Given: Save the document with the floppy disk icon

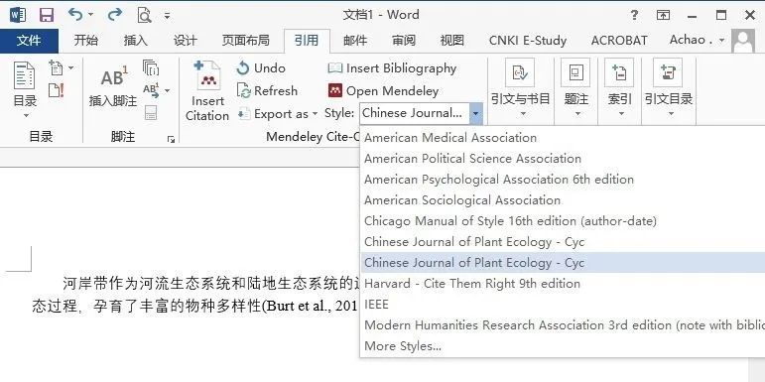Looking at the screenshot, I should (47, 15).
